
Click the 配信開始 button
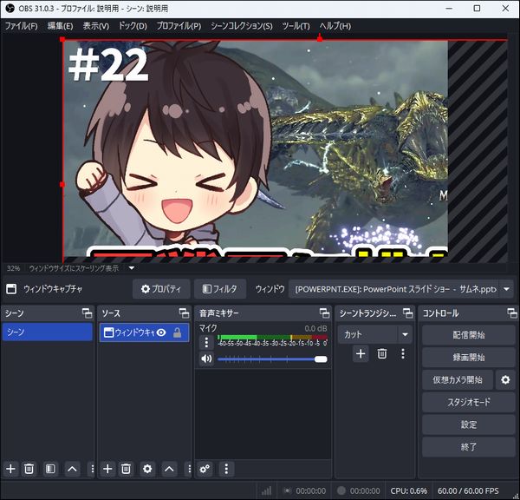pyautogui.click(x=469, y=335)
